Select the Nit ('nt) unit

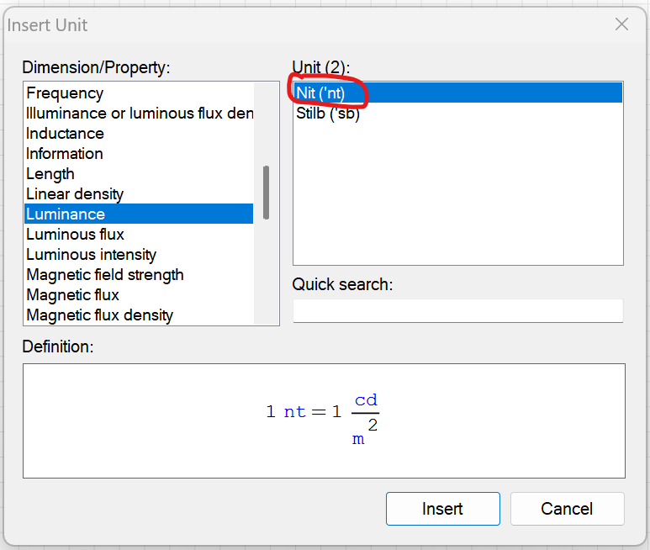(320, 93)
